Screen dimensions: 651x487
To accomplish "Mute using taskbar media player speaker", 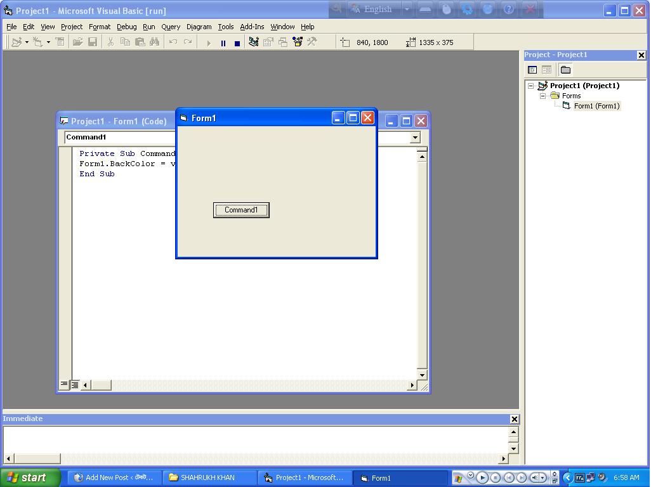I will (x=535, y=478).
